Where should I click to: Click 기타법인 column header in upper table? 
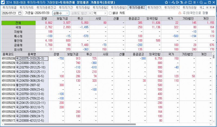coord(188,18)
